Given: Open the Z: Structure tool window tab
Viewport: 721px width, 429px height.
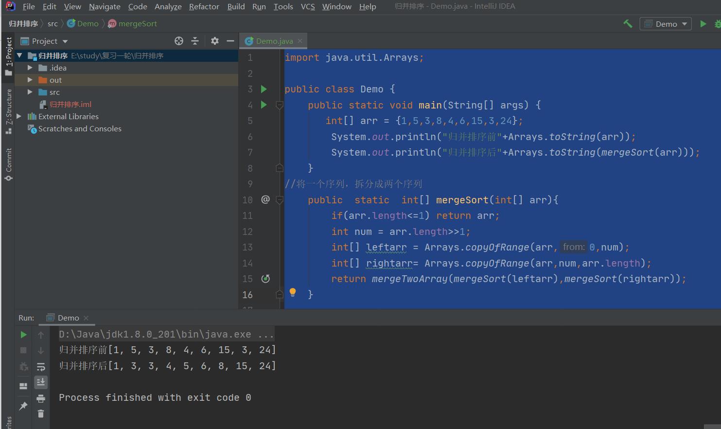Looking at the screenshot, I should coord(8,111).
